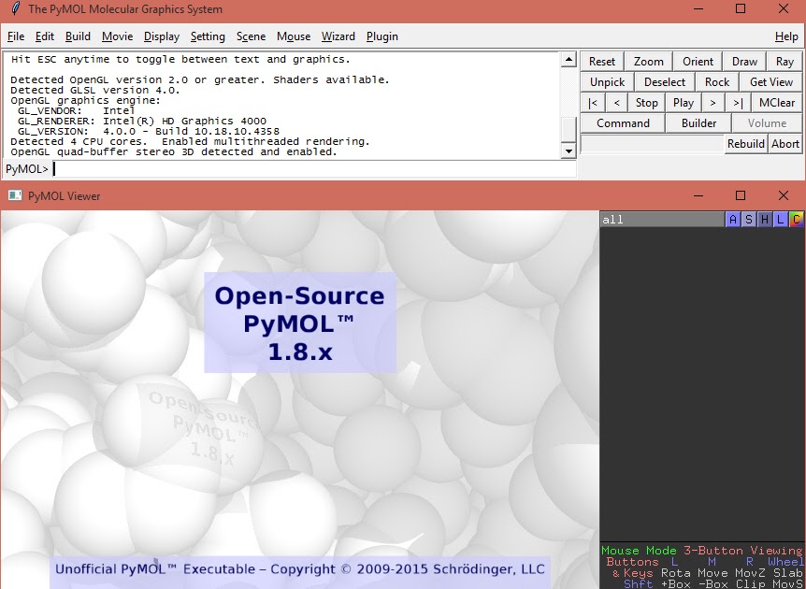Click the progress bar beside Rebuild
806x589 pixels.
tap(652, 144)
